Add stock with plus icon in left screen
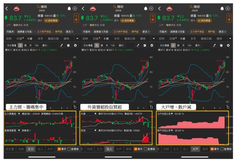 [x=75, y=8]
